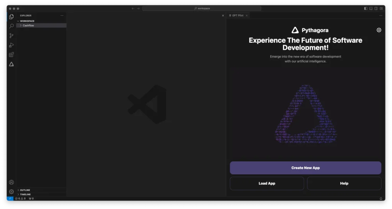Open the Explorer view in activity bar

tap(11, 17)
